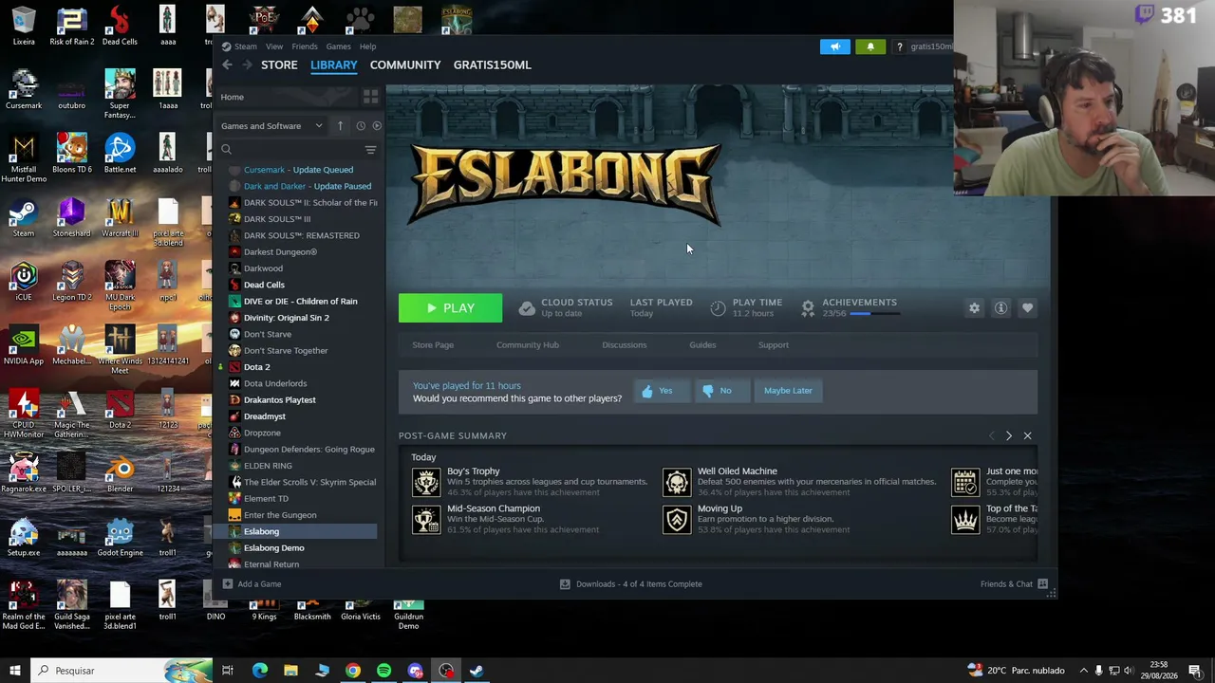
Task: Toggle the ready-to-play filter icon
Action: (377, 126)
